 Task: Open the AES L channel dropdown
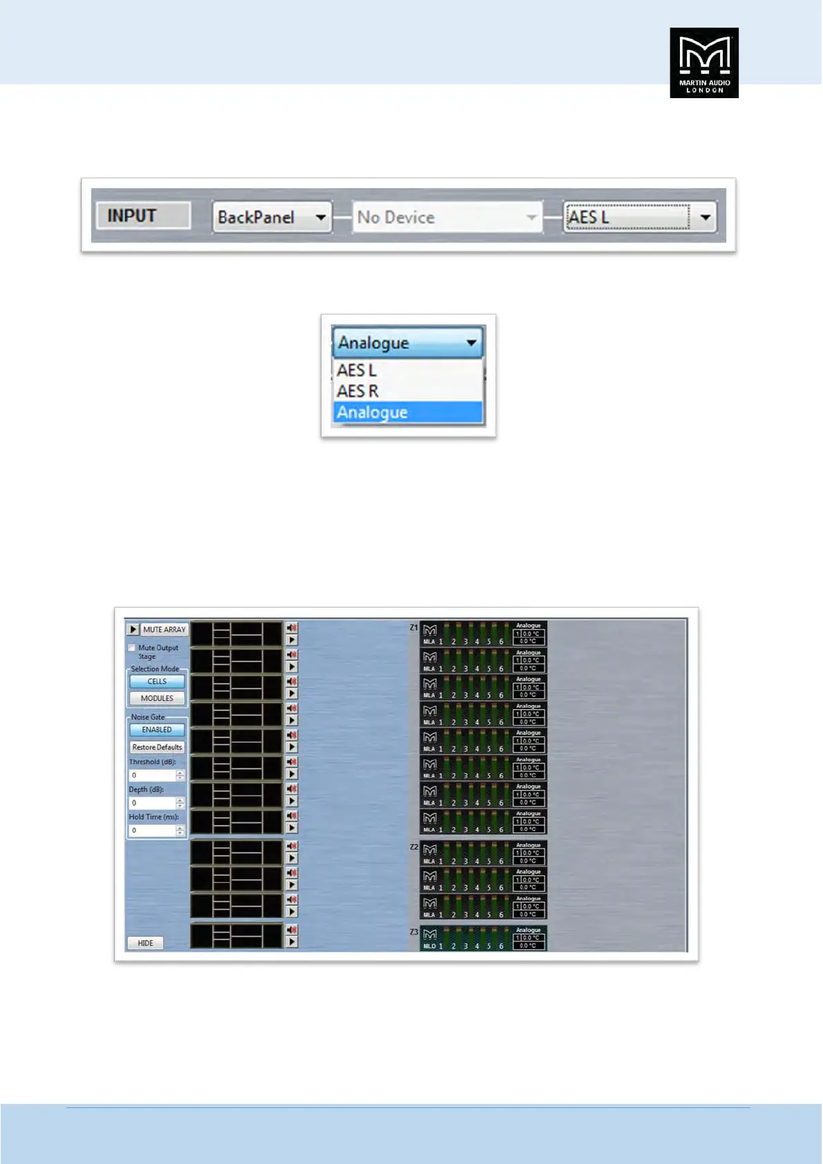coord(640,217)
